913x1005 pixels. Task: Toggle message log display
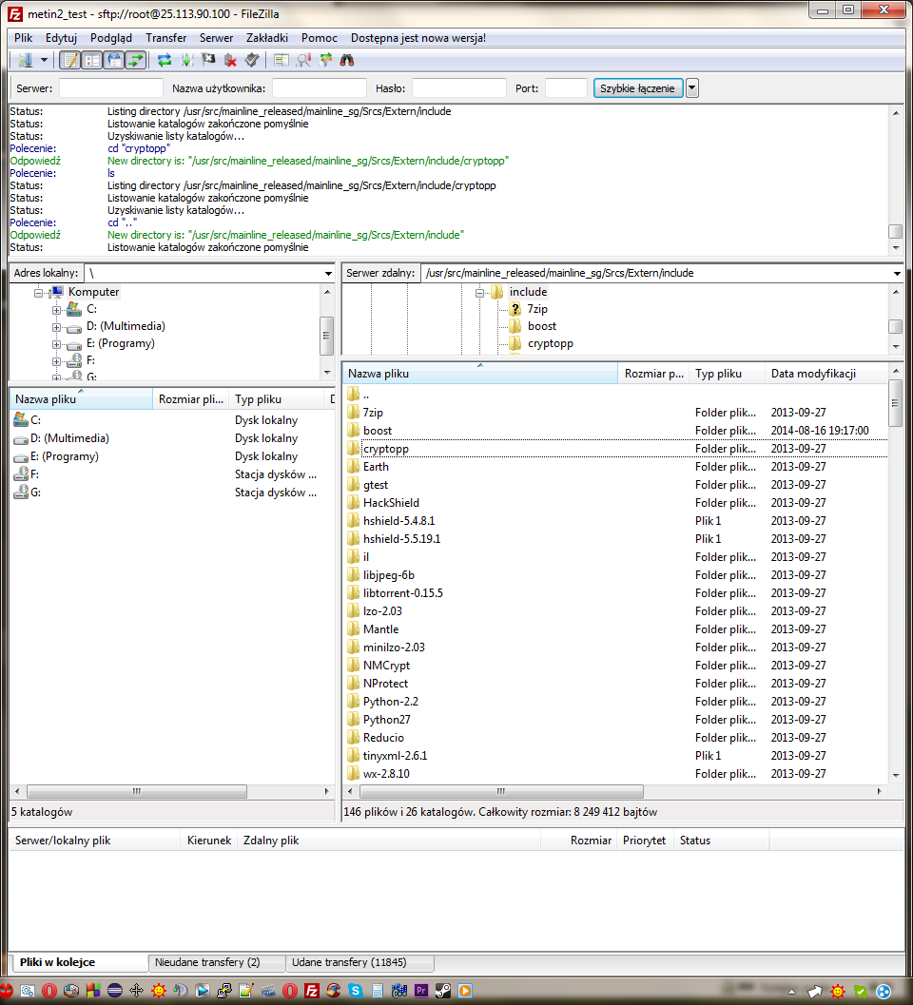(70, 60)
